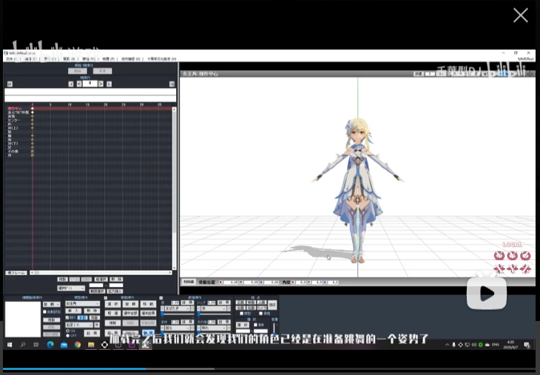
Task: Open the notification center icon
Action: click(x=527, y=345)
